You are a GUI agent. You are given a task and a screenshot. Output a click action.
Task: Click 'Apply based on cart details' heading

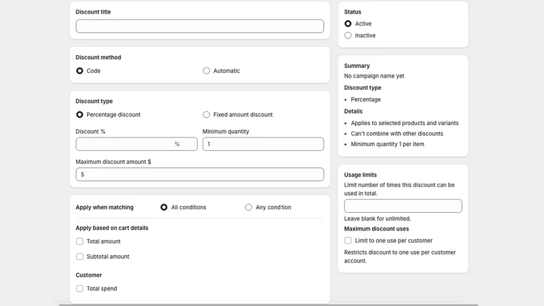pyautogui.click(x=112, y=228)
